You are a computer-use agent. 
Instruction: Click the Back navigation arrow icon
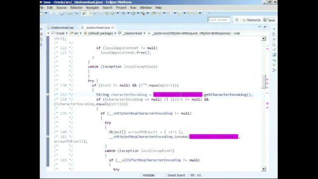tap(195, 13)
